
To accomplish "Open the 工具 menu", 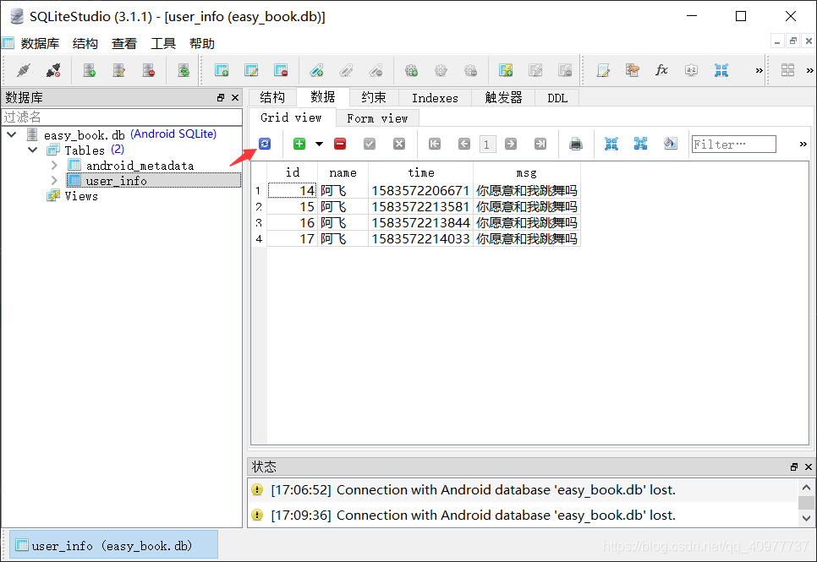I will tap(162, 43).
